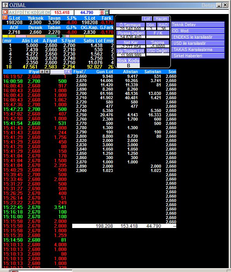This screenshot has height=272, width=231.
Task: Toggle the FK button
Action: (68, 72)
